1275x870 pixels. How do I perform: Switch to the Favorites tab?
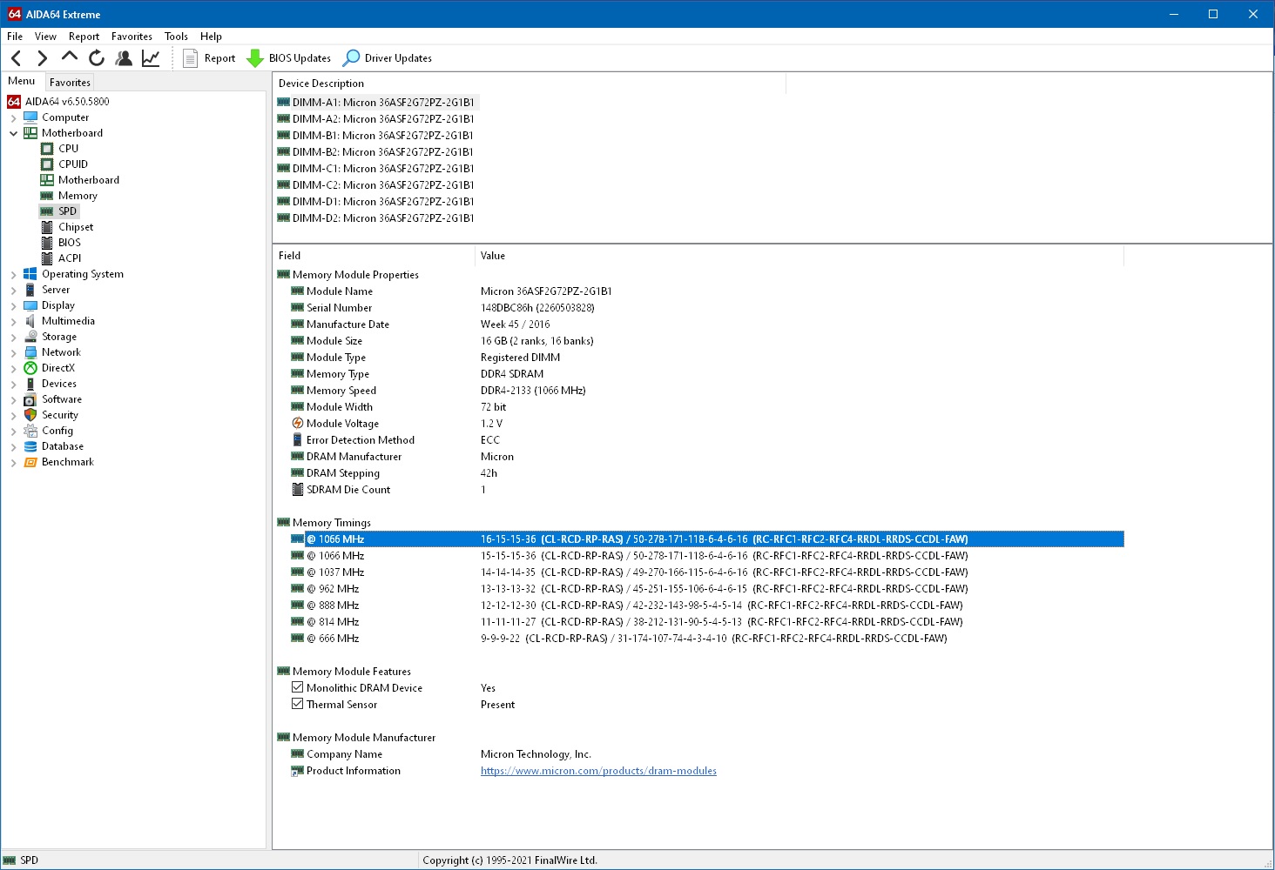tap(70, 83)
